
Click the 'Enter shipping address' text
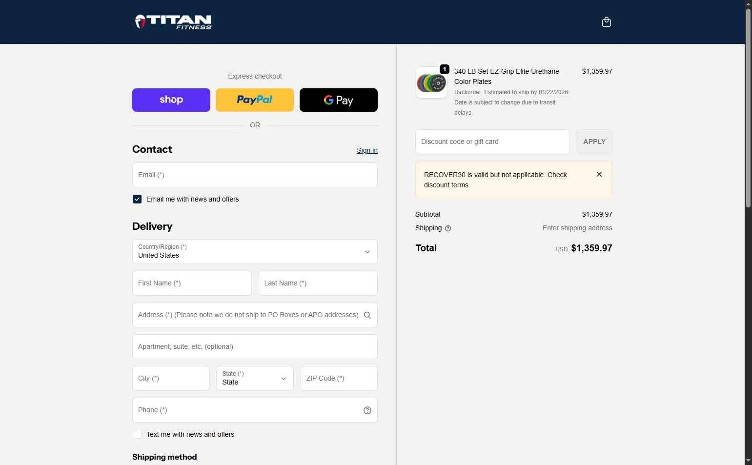pos(577,228)
